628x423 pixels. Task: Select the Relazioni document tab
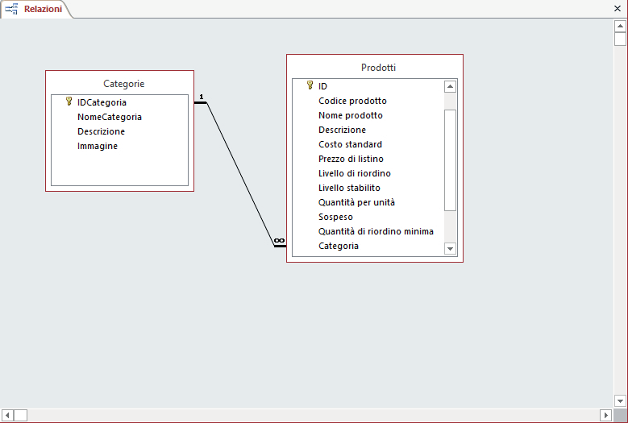pyautogui.click(x=42, y=9)
